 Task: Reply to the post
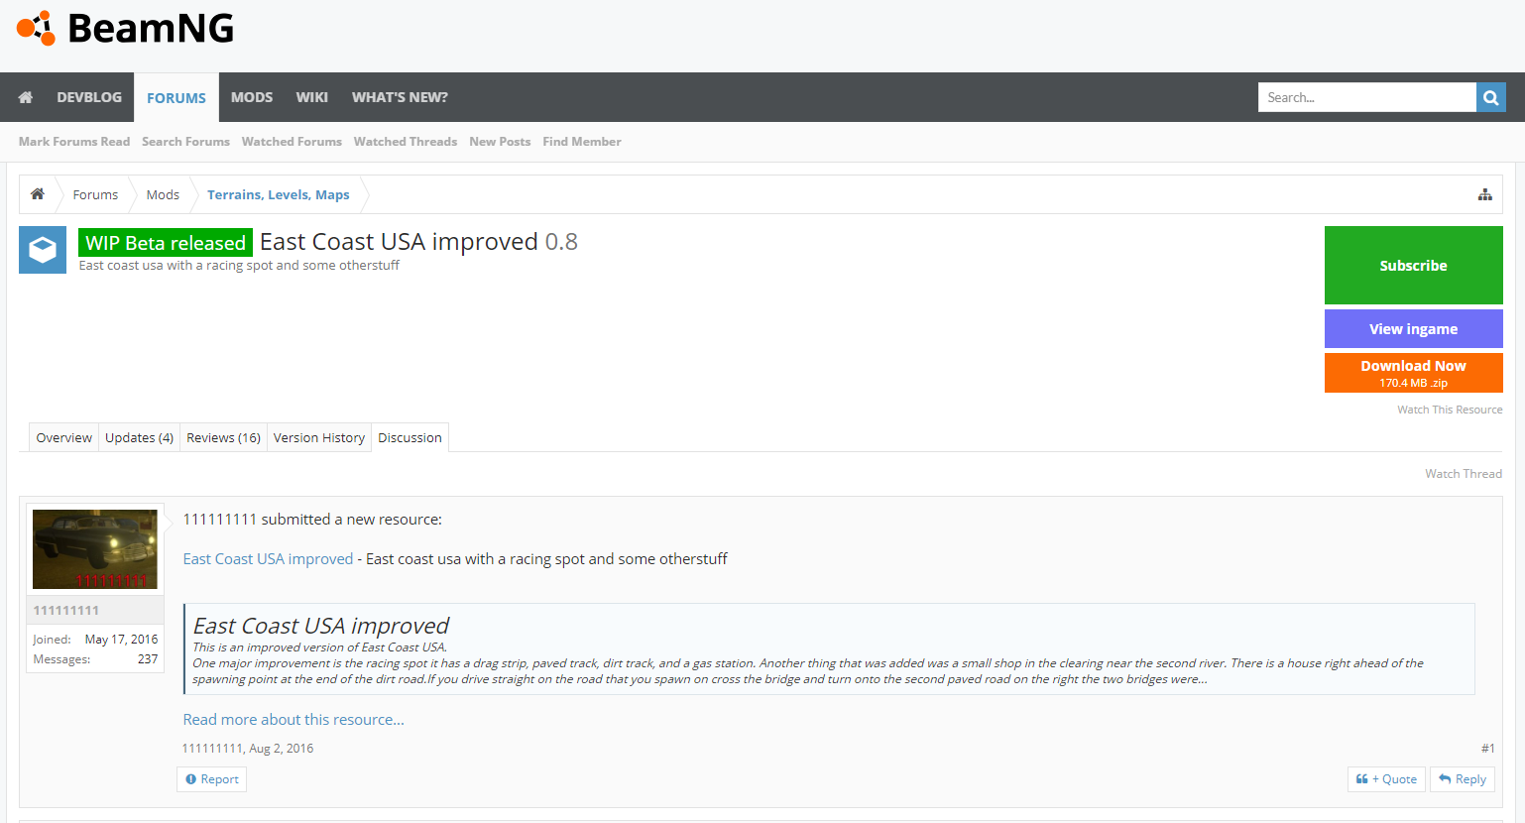click(x=1463, y=779)
